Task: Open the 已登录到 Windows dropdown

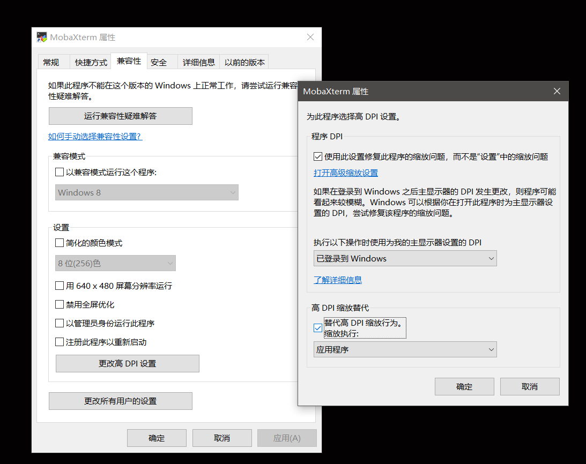Action: coord(405,258)
